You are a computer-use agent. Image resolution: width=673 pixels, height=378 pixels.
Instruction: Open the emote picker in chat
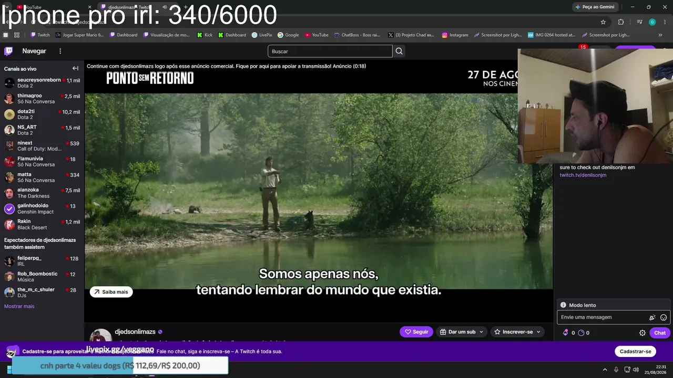point(664,317)
